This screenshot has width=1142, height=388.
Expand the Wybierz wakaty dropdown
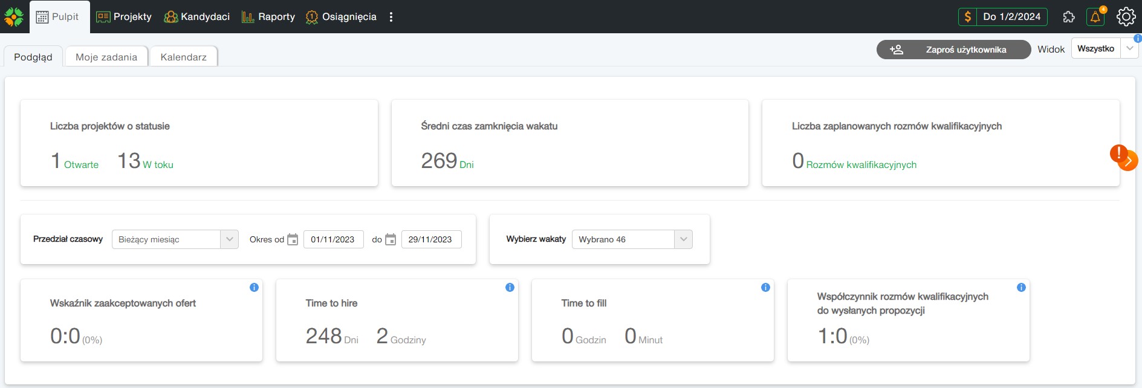tap(683, 239)
